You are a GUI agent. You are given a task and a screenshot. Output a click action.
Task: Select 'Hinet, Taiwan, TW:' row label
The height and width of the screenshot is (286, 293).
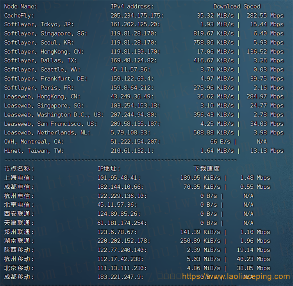click(x=34, y=151)
